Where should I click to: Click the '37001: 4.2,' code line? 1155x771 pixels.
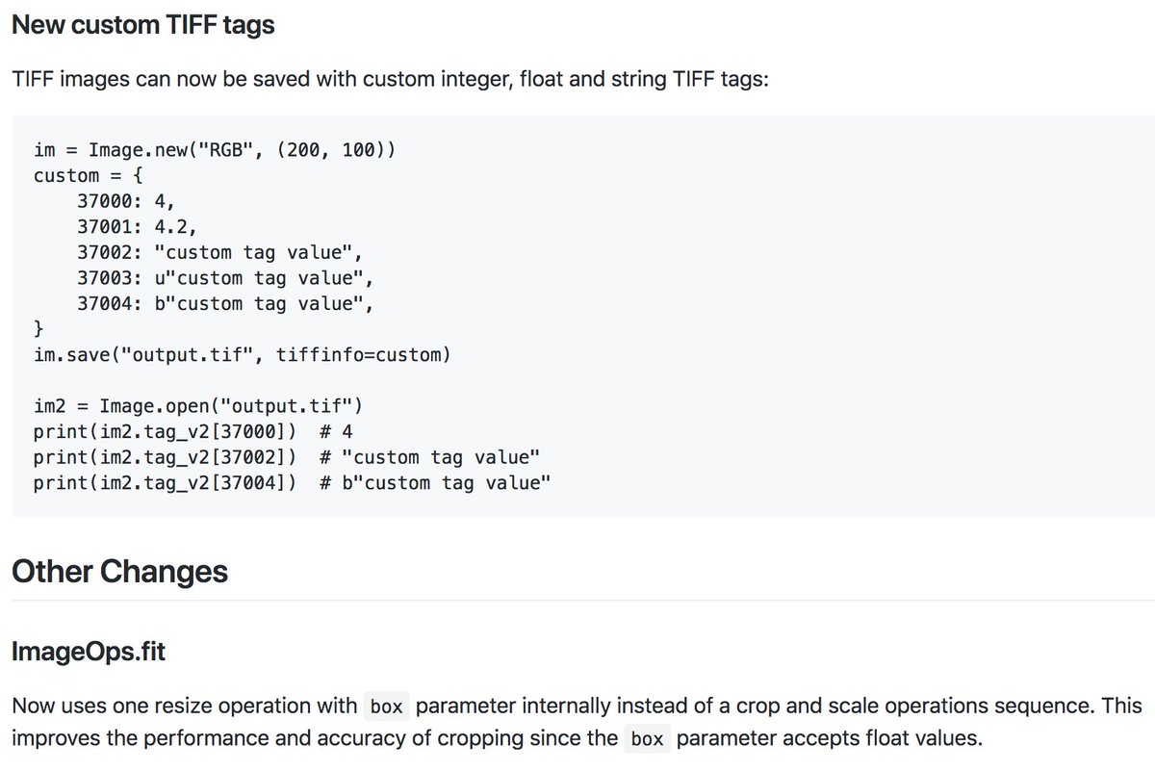138,227
